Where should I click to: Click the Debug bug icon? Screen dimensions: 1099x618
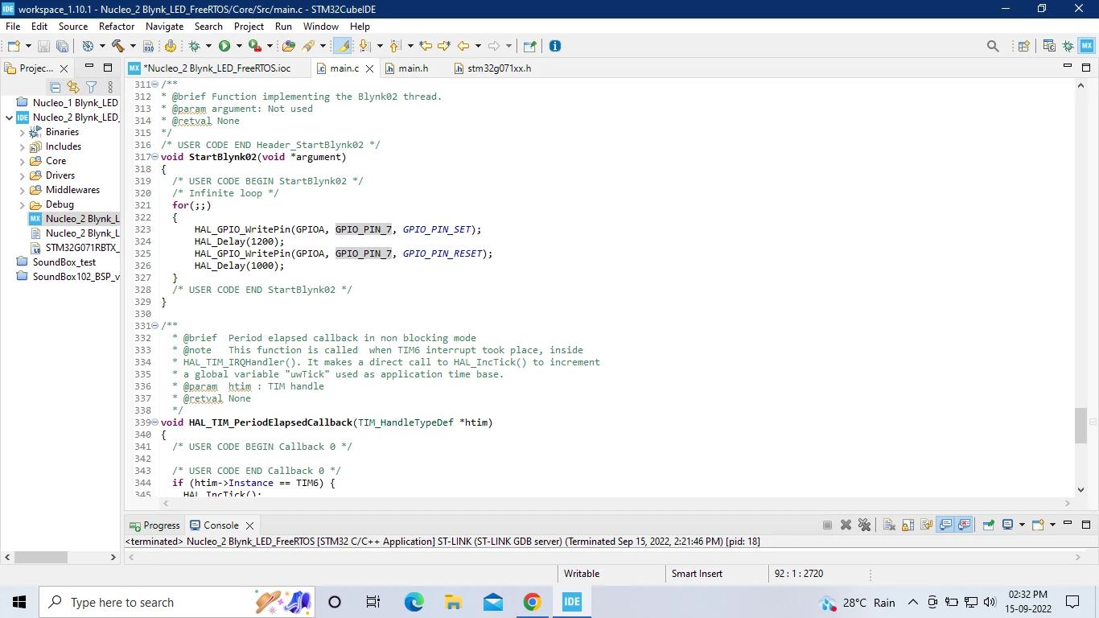194,46
